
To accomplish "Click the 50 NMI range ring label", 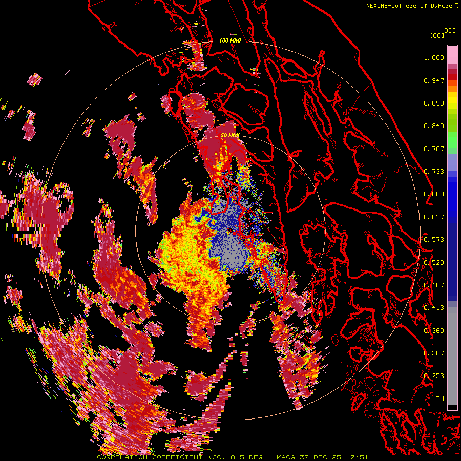I will point(230,135).
